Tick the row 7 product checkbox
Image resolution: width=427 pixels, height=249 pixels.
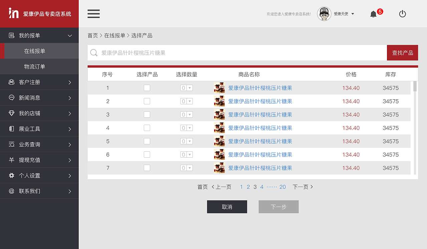pyautogui.click(x=147, y=168)
